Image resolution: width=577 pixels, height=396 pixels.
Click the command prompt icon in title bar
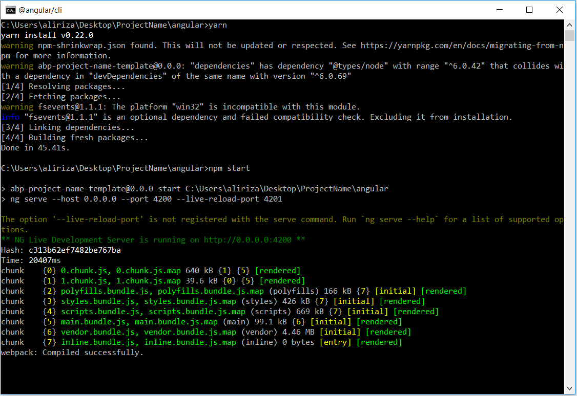tap(10, 10)
